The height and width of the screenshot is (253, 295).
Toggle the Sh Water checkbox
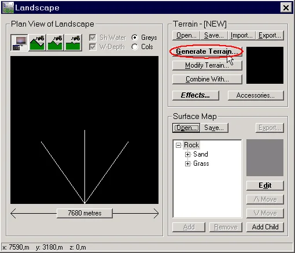[93, 38]
